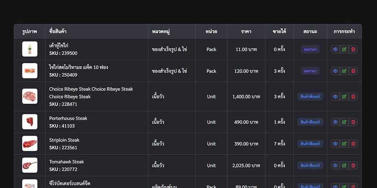This screenshot has height=188, width=377.
Task: Click eye icon for Choice Ribeye Steak
Action: pos(335,97)
